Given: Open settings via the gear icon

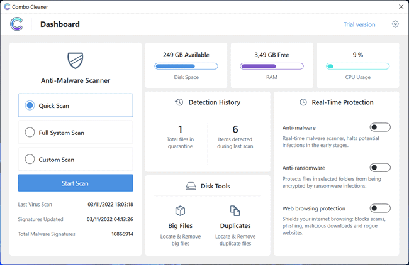Looking at the screenshot, I should click(395, 24).
